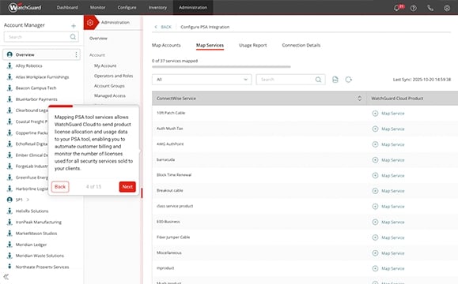
Task: Select Meridian Waste Solutions account
Action: (40, 256)
